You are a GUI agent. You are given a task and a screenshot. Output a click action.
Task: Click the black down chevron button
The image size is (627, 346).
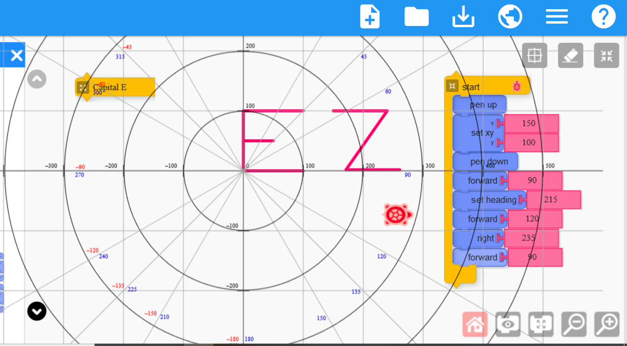(37, 311)
